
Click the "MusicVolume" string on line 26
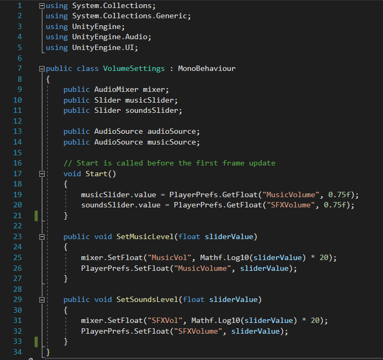click(203, 268)
